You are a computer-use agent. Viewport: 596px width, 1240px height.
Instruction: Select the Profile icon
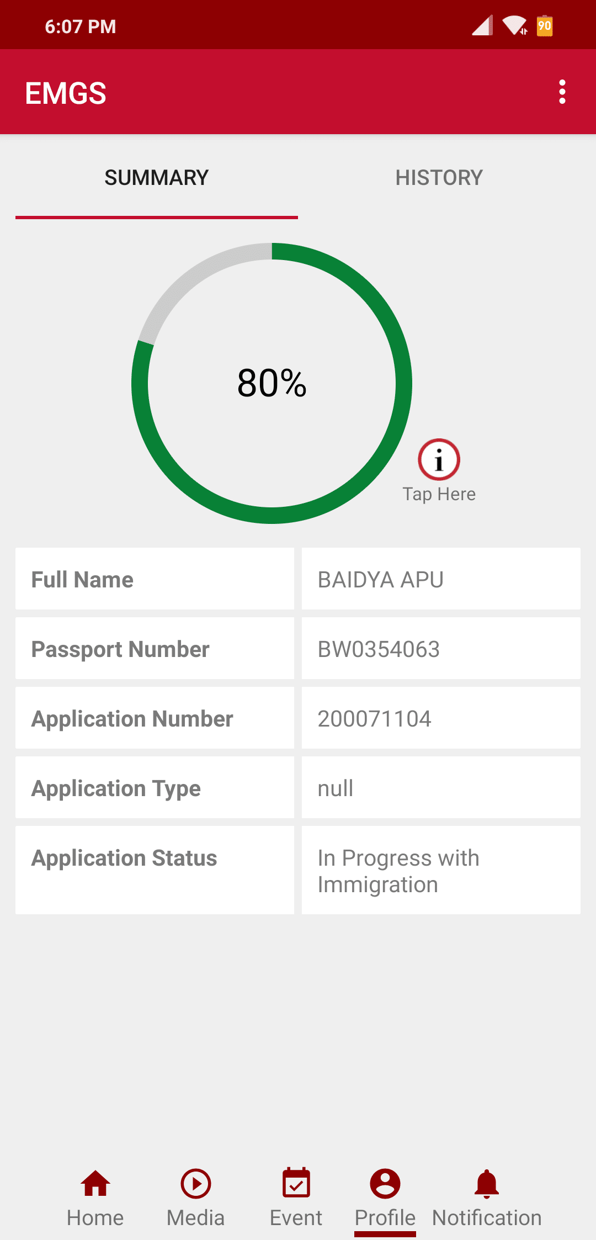(x=385, y=1184)
